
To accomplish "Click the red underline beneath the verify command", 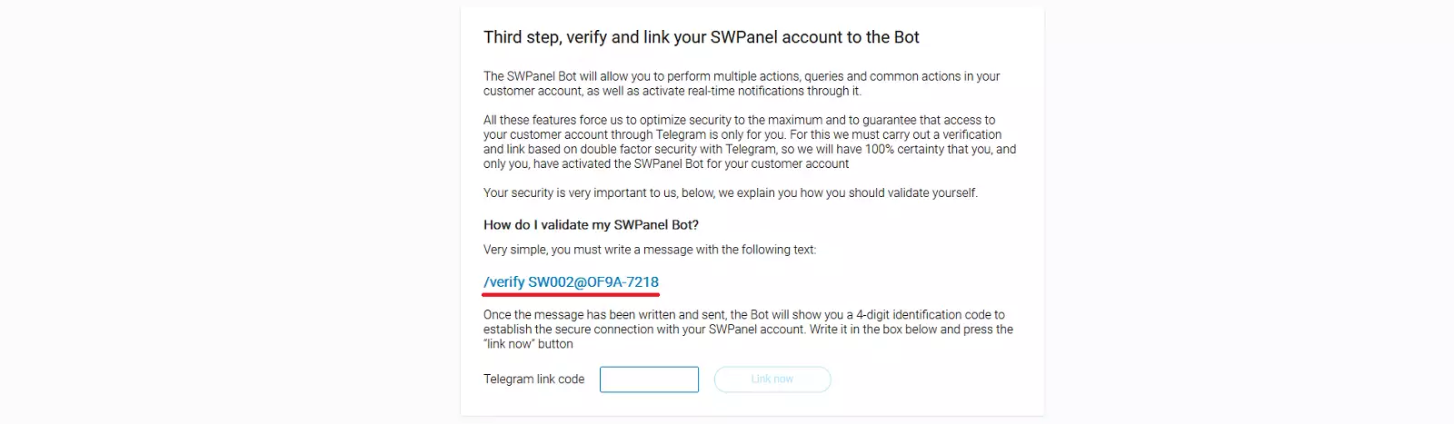I will coord(571,294).
